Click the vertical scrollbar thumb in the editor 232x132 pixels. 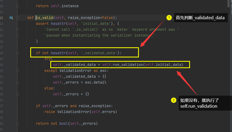coord(228,3)
